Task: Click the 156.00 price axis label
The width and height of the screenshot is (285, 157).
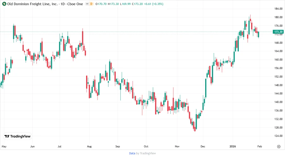Action: [x=278, y=68]
